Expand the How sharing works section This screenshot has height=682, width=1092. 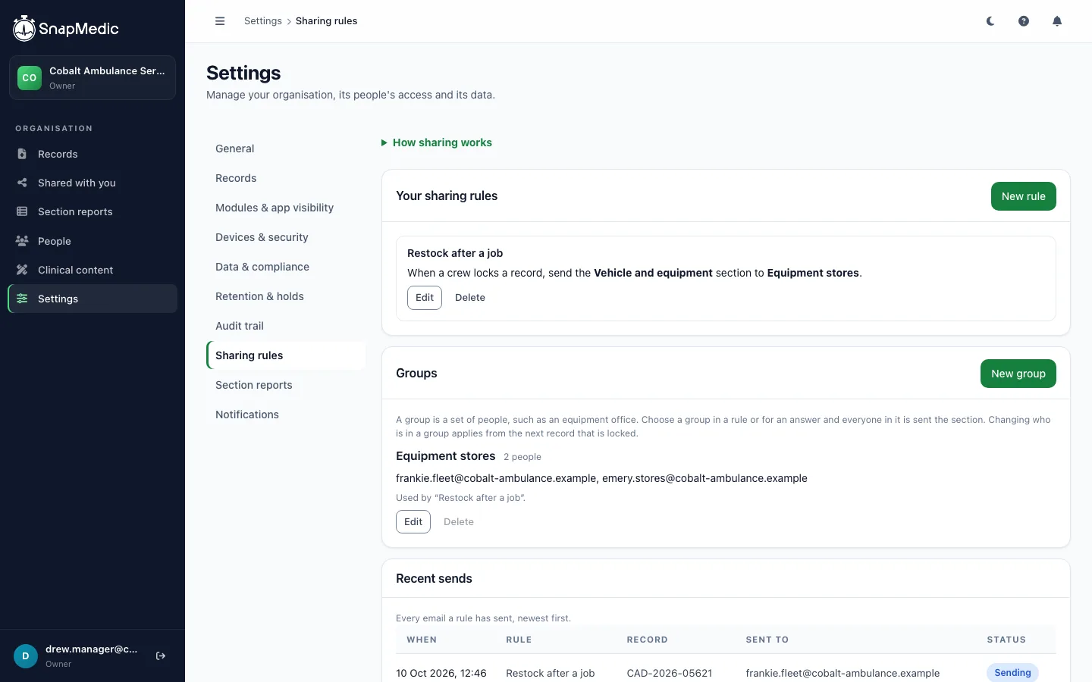(437, 142)
